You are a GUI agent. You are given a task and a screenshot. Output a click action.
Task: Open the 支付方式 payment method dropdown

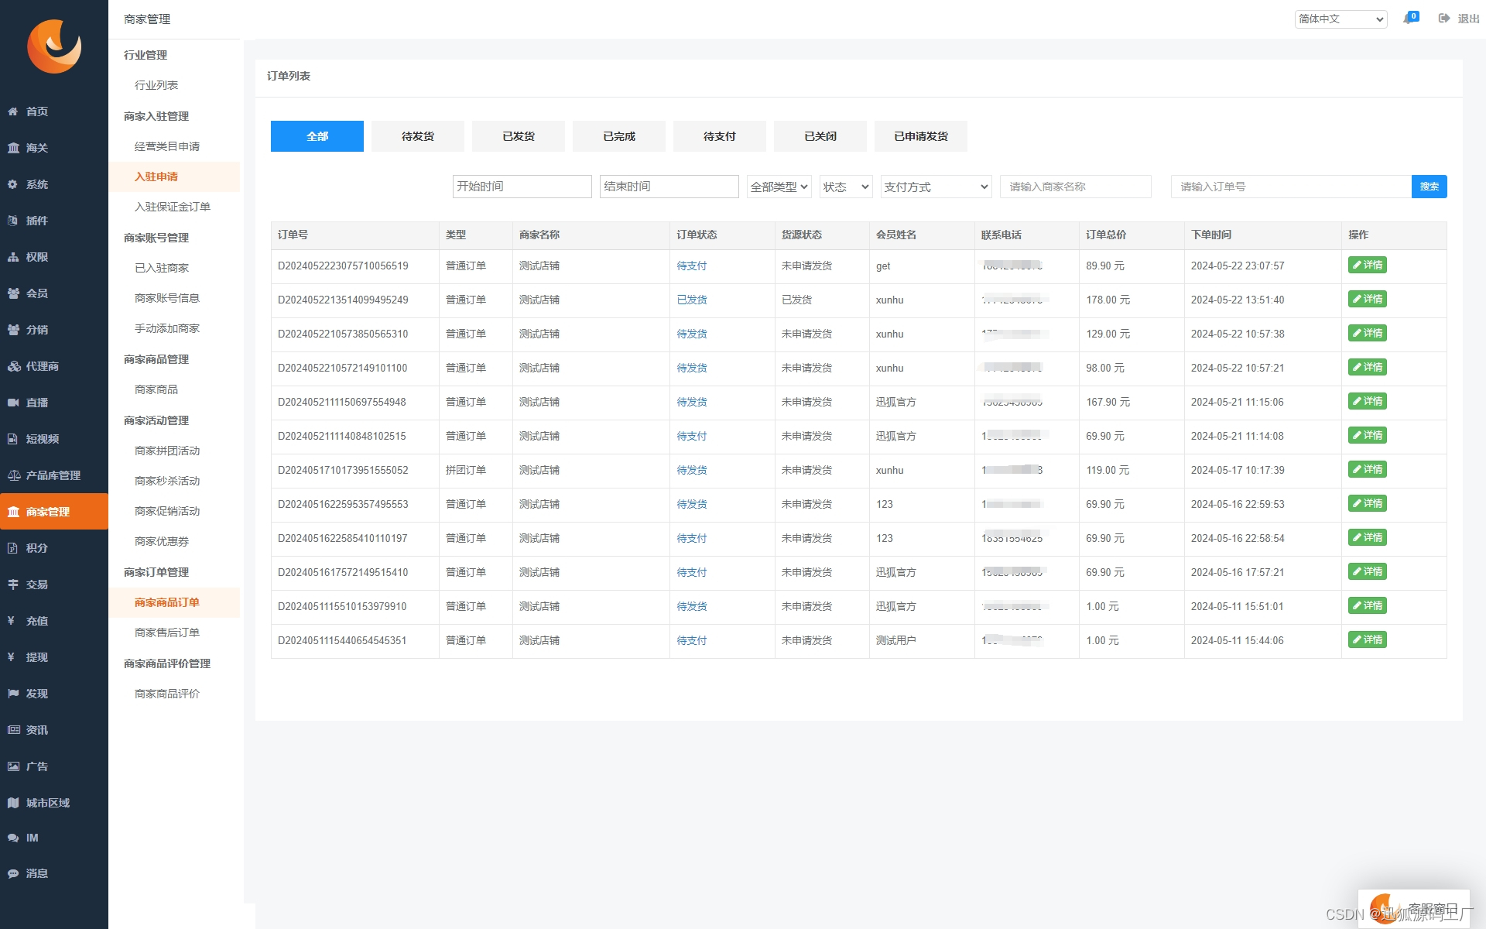[936, 187]
